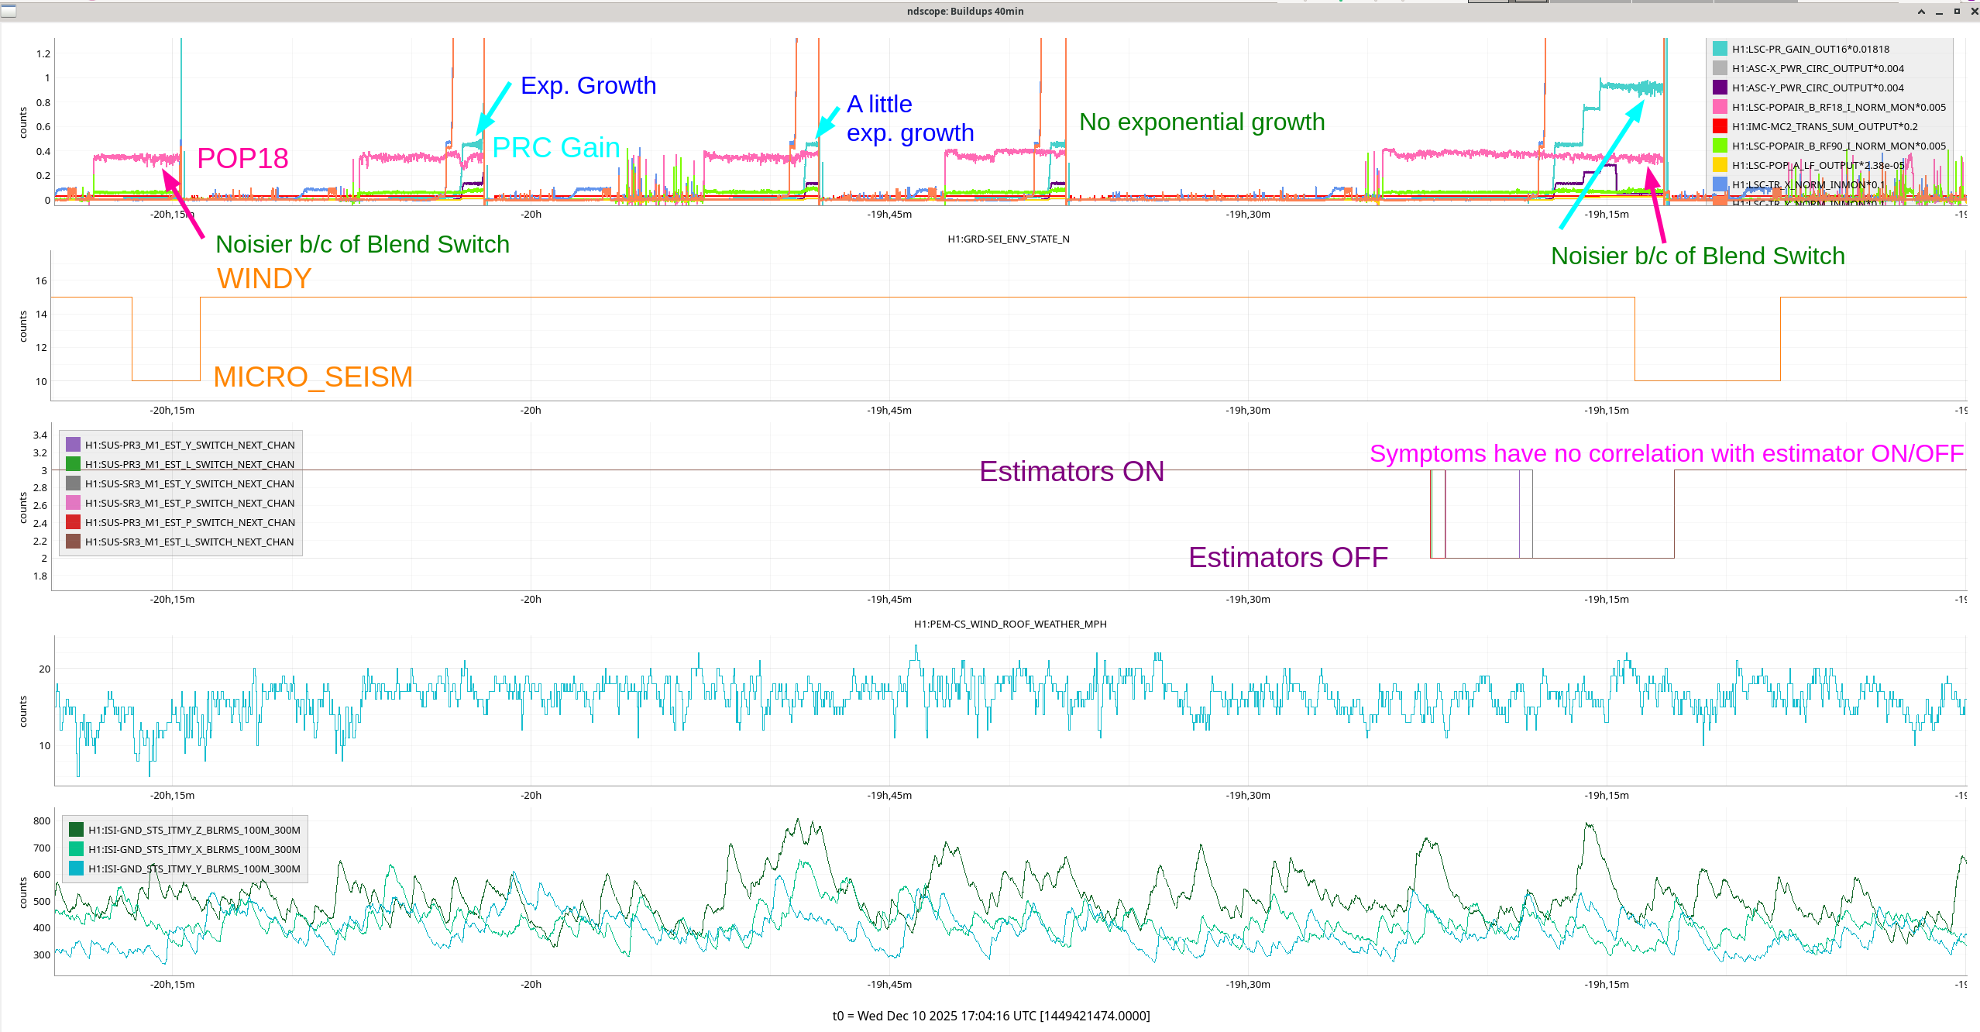The image size is (1980, 1032).
Task: Click the H1:PEM-CS_WIND_ROOF_WEATHER_MPH plot title
Action: [x=1009, y=624]
